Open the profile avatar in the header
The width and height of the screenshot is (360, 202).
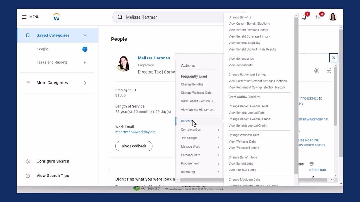pos(333,17)
